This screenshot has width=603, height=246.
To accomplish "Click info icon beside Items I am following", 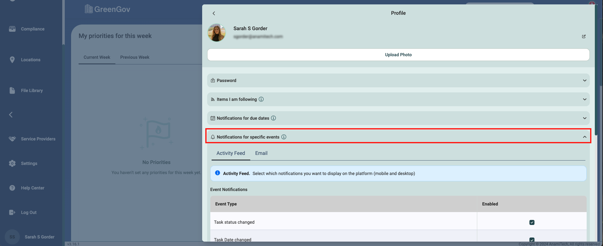I will [x=261, y=99].
